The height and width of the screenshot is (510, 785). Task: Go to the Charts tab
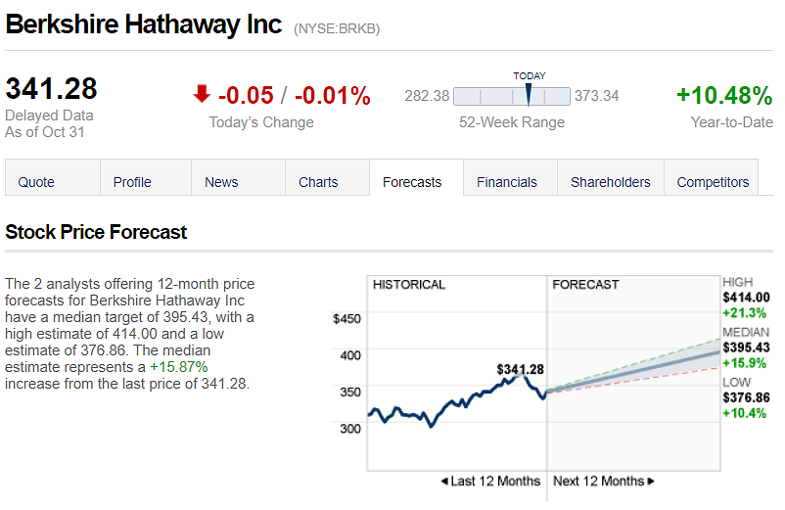[318, 182]
